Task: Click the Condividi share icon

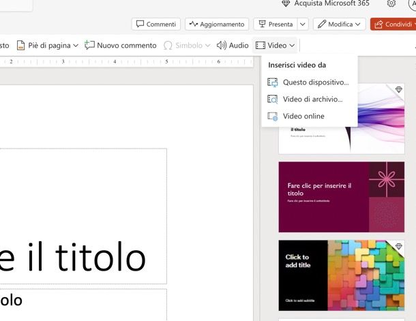Action: tap(378, 25)
